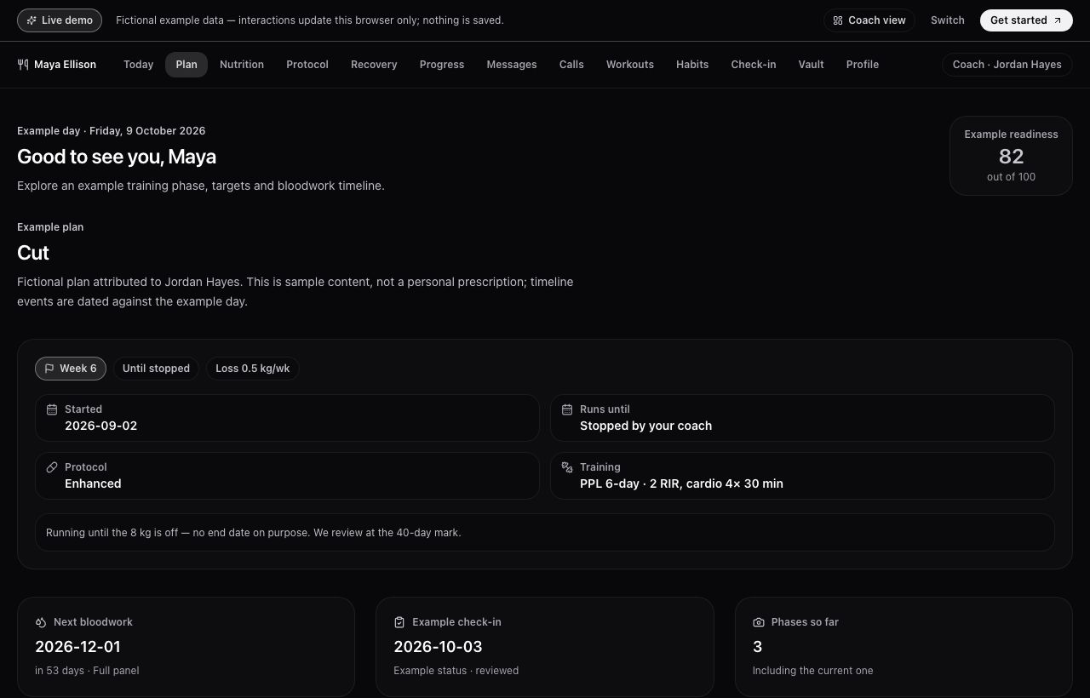Click the dumbbell icon next to Training
The width and height of the screenshot is (1090, 698).
567,467
